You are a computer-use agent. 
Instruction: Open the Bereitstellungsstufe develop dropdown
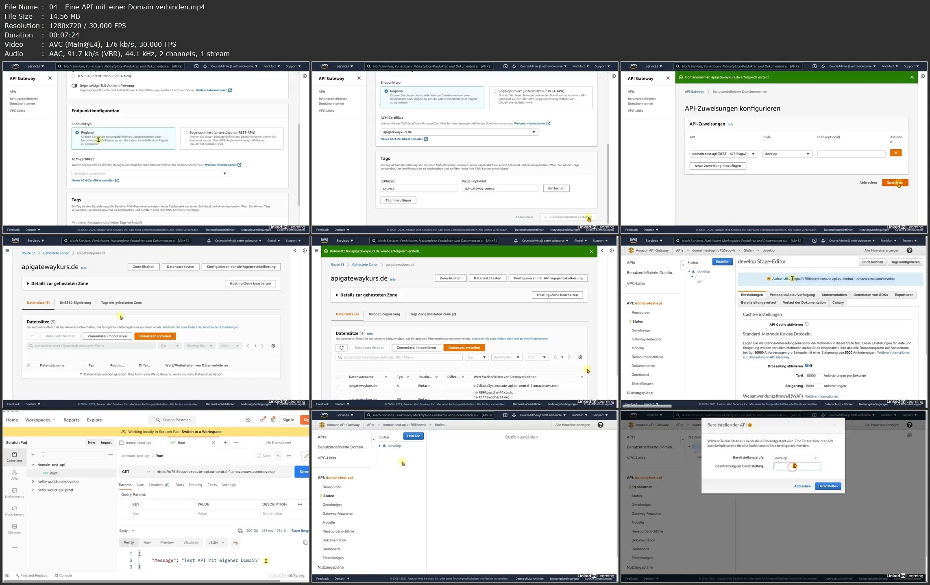(795, 458)
